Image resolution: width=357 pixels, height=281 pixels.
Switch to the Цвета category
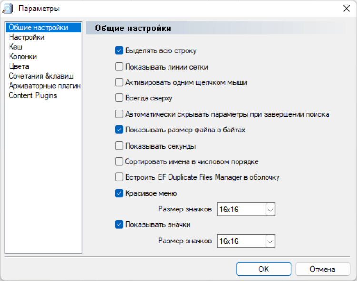(19, 66)
